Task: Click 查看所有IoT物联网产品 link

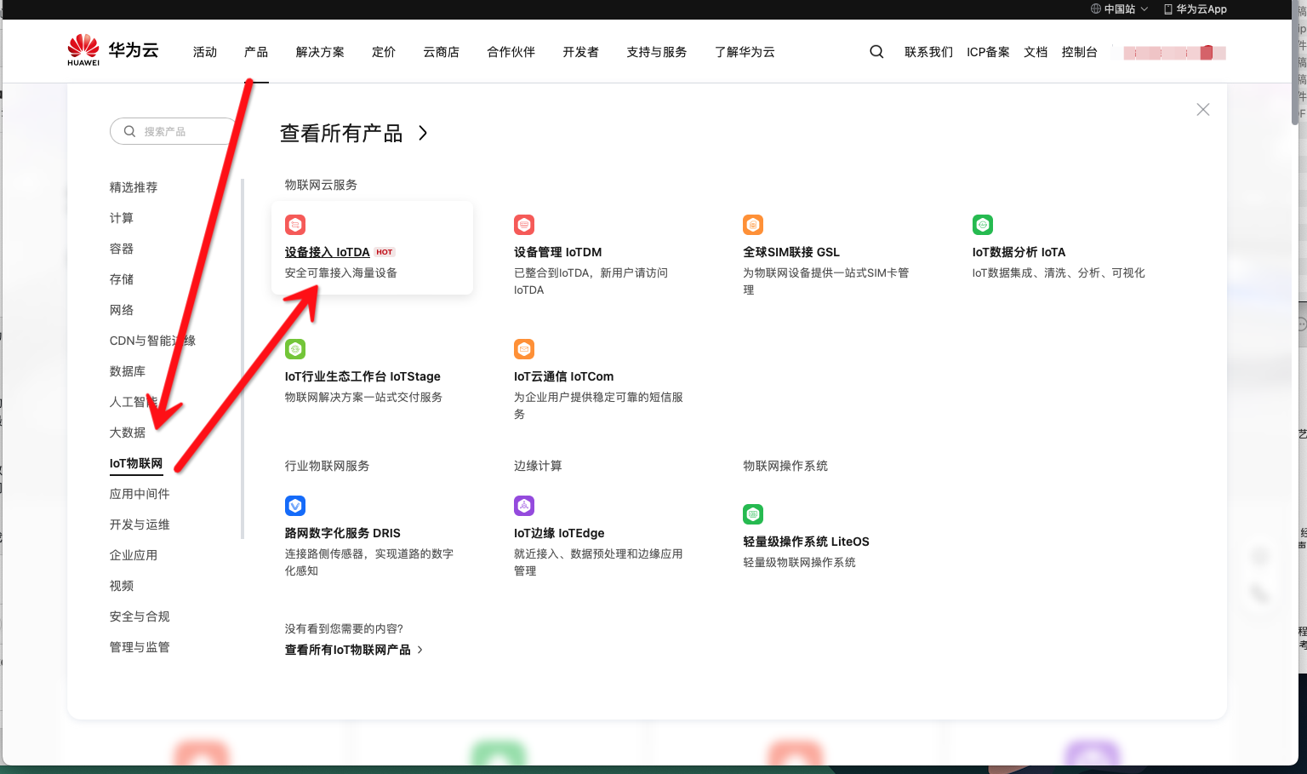Action: click(x=348, y=650)
